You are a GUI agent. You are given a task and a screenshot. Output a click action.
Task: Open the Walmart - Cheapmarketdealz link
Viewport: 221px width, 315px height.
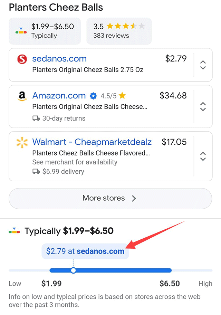(x=92, y=142)
